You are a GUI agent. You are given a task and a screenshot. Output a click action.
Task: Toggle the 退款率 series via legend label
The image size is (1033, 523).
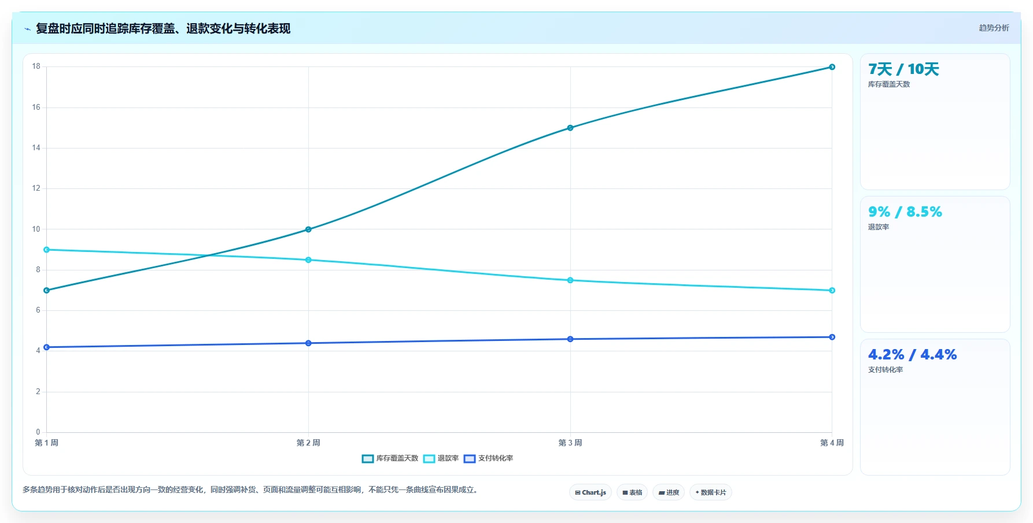tap(448, 458)
